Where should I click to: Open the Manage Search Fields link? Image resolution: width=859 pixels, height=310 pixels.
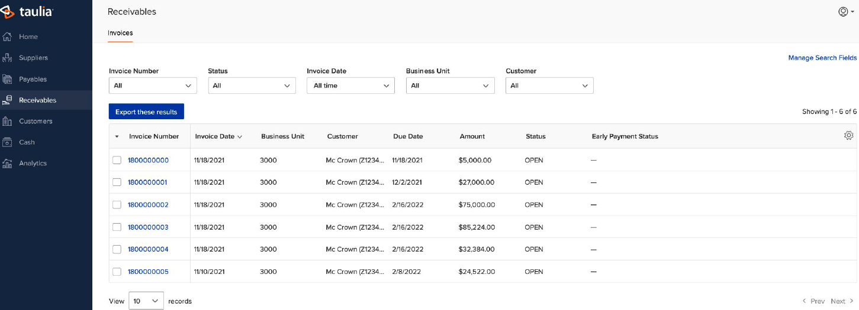click(822, 58)
